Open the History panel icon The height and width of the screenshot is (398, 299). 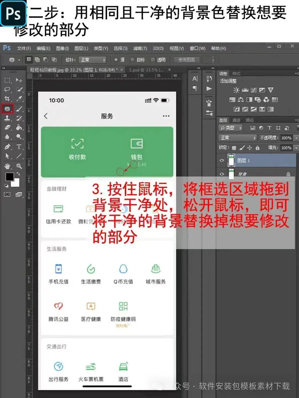pos(209,79)
